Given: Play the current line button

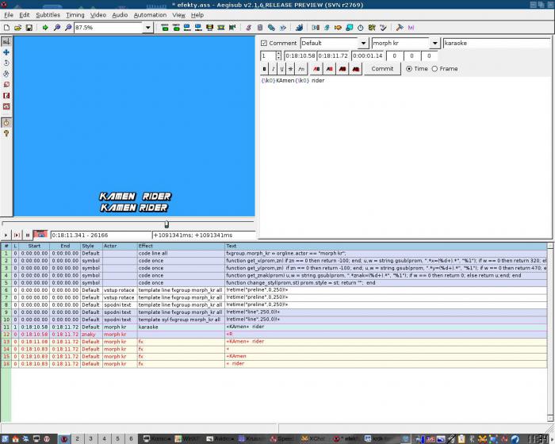Looking at the screenshot, I should pos(17,235).
